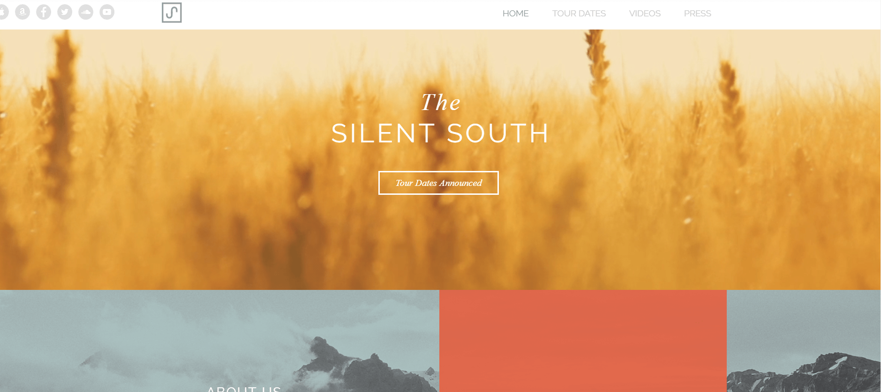This screenshot has width=881, height=392.
Task: Open the PRESS menu item
Action: click(x=697, y=14)
